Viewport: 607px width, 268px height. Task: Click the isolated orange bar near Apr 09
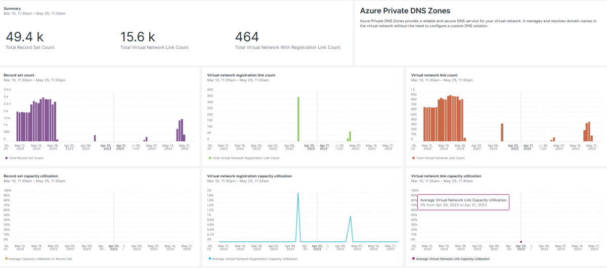502,132
